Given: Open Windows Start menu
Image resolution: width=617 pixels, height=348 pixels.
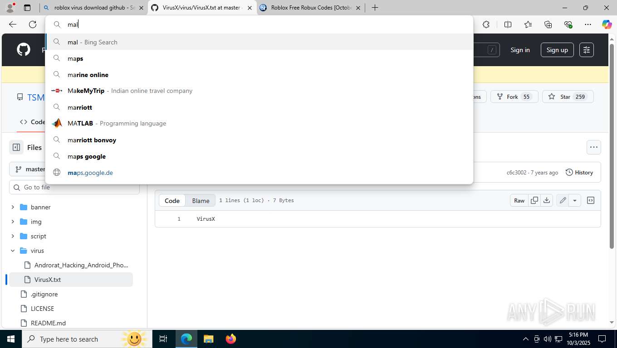Looking at the screenshot, I should 11,339.
